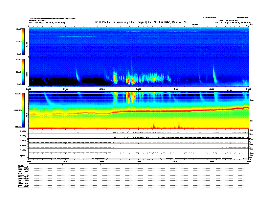Click the RAD2 spectrogram panel

pyautogui.click(x=139, y=41)
